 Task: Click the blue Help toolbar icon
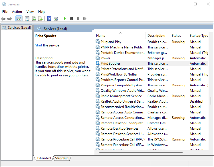tap(49, 19)
